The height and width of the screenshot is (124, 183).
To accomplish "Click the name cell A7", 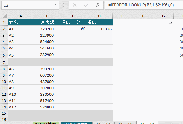I will point(21,75).
